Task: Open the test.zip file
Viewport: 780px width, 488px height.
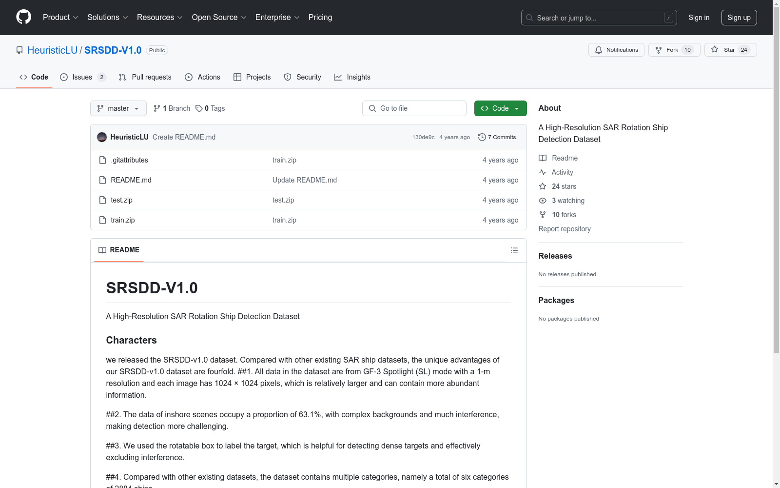Action: point(121,200)
